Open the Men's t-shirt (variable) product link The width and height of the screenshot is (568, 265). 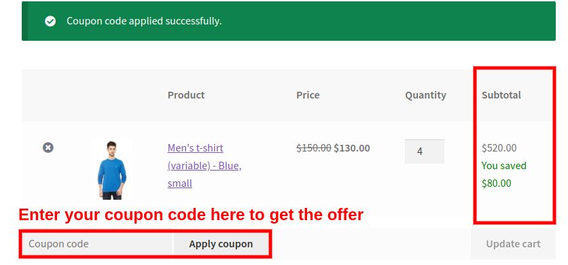(205, 166)
